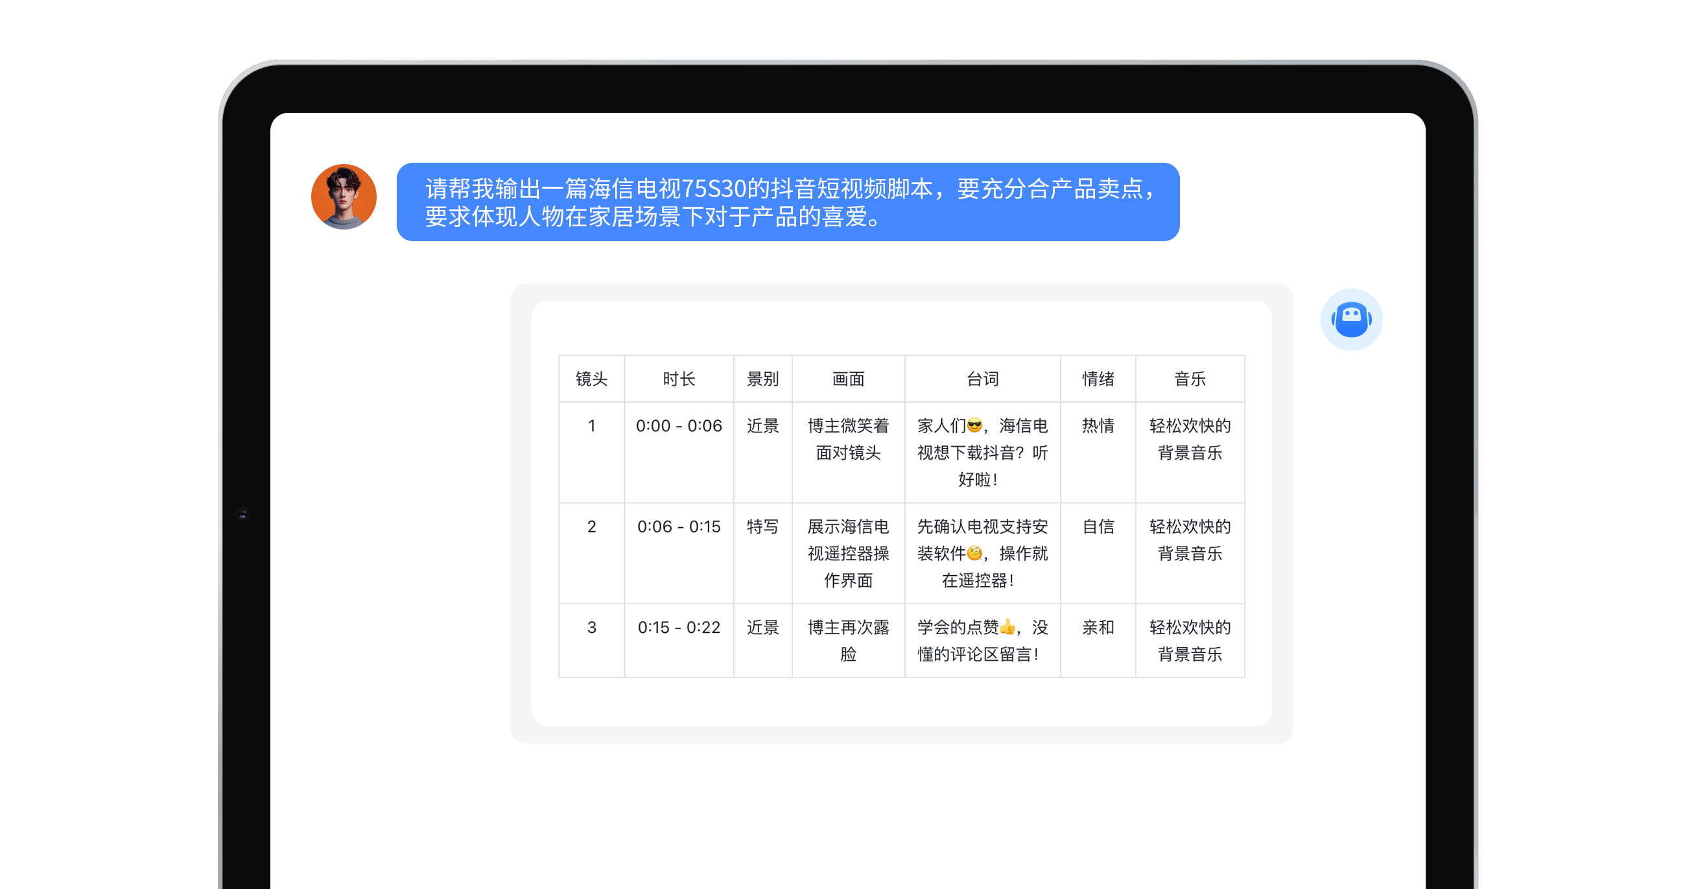Viewport: 1696px width, 889px height.
Task: Click shot number 3 cell
Action: 591,641
